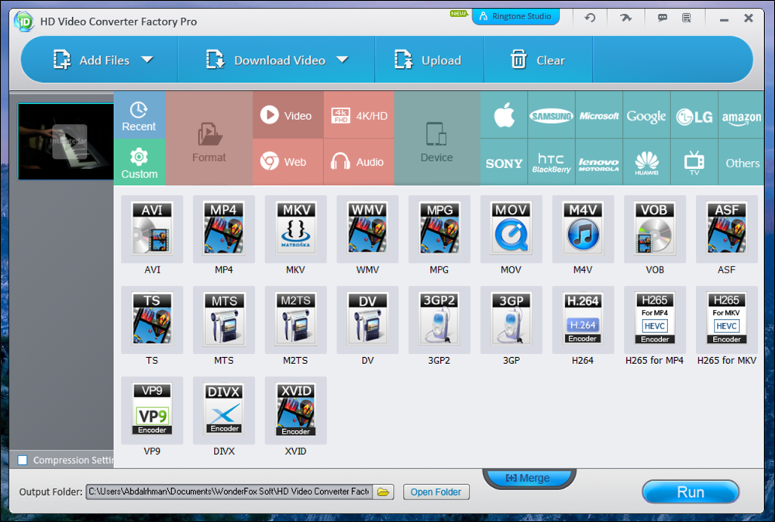Select the Device section

point(437,139)
